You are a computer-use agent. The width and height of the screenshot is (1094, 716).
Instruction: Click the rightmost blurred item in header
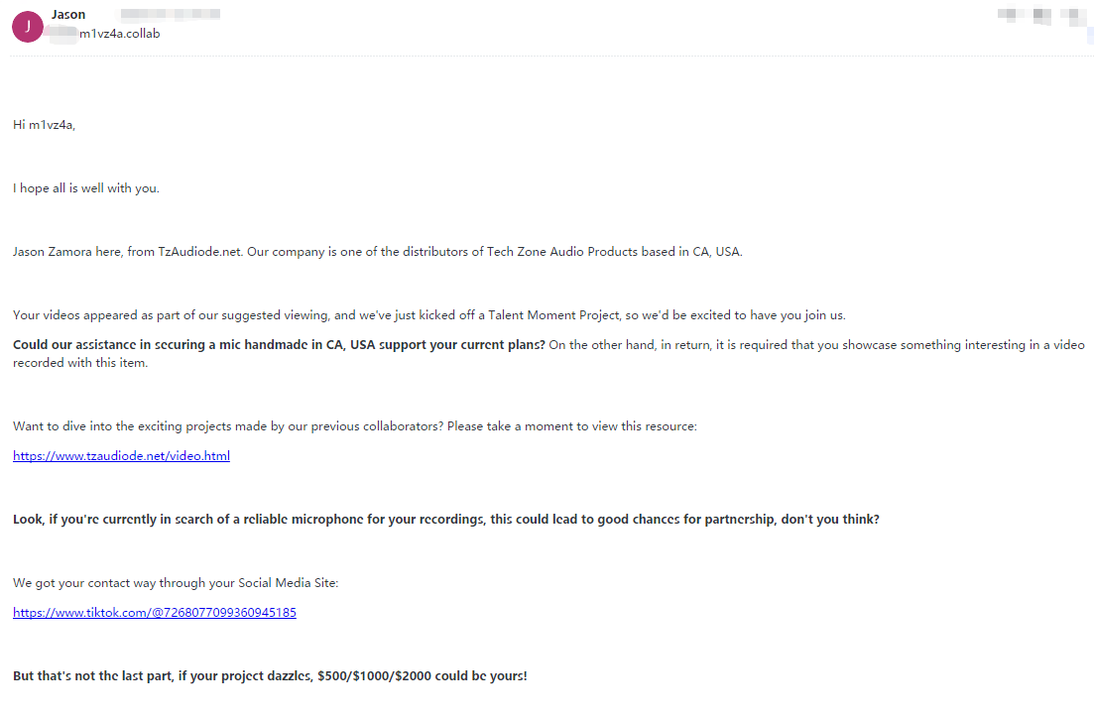pyautogui.click(x=1071, y=15)
